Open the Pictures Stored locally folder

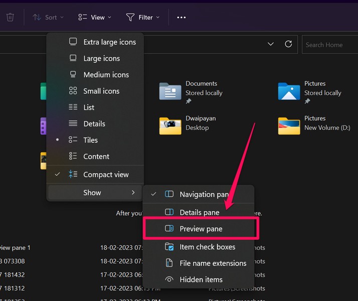click(x=289, y=91)
